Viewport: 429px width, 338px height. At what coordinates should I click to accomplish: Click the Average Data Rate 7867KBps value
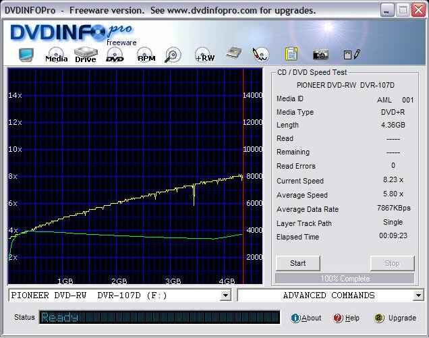[394, 208]
